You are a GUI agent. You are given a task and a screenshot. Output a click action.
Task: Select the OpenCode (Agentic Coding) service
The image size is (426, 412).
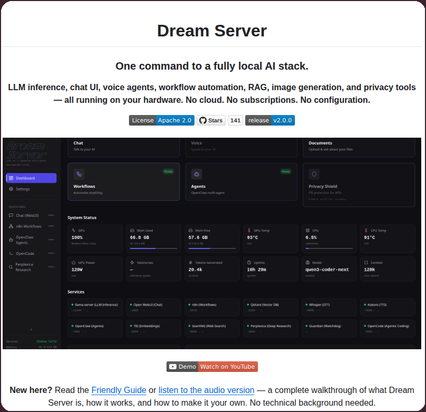(x=388, y=329)
